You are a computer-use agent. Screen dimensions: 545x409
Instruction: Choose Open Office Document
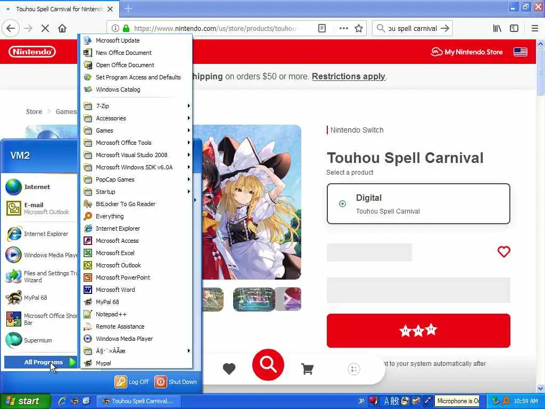[x=137, y=65]
